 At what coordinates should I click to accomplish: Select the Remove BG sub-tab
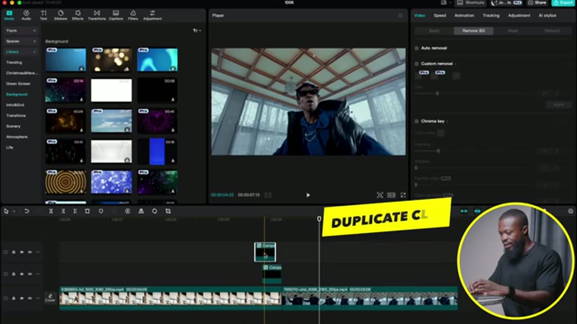click(473, 31)
